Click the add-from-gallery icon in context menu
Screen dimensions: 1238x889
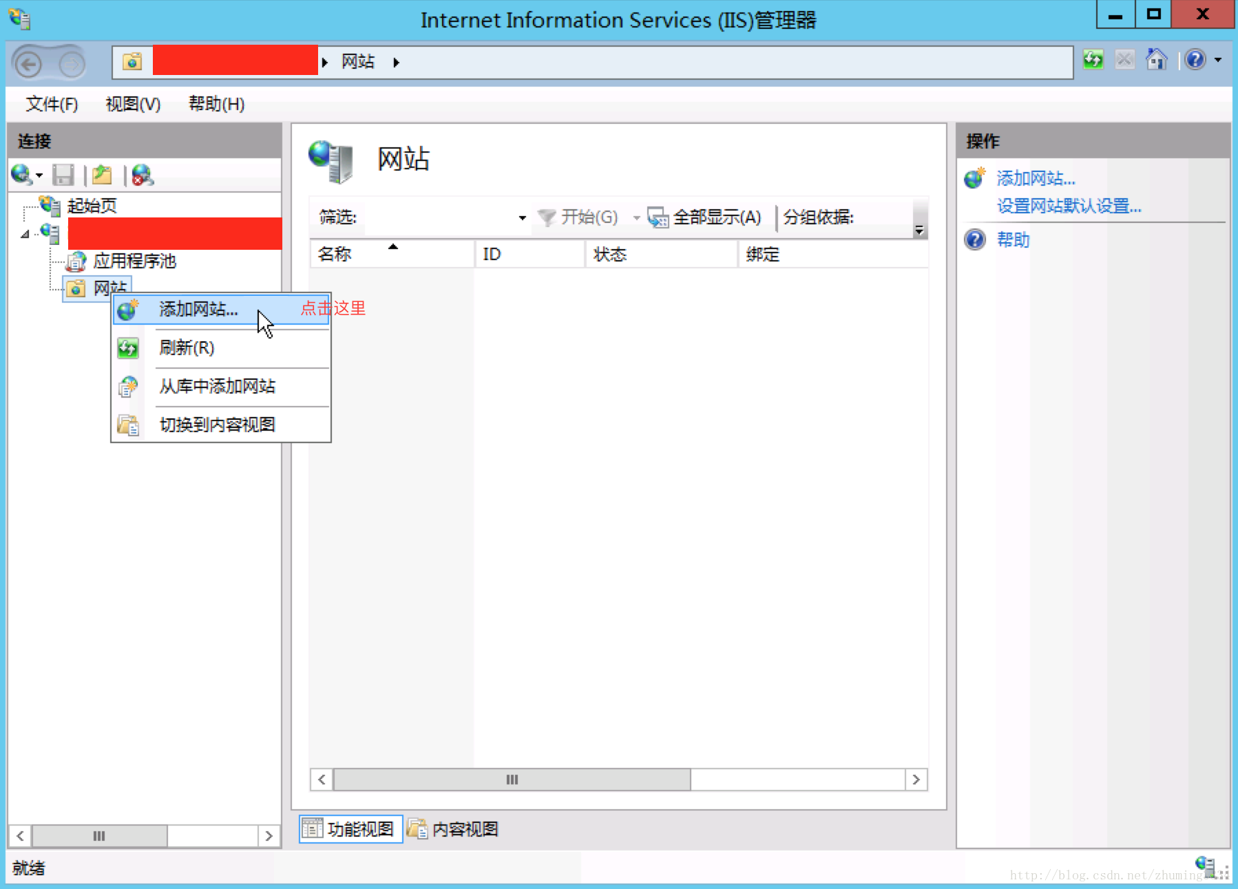(x=128, y=387)
